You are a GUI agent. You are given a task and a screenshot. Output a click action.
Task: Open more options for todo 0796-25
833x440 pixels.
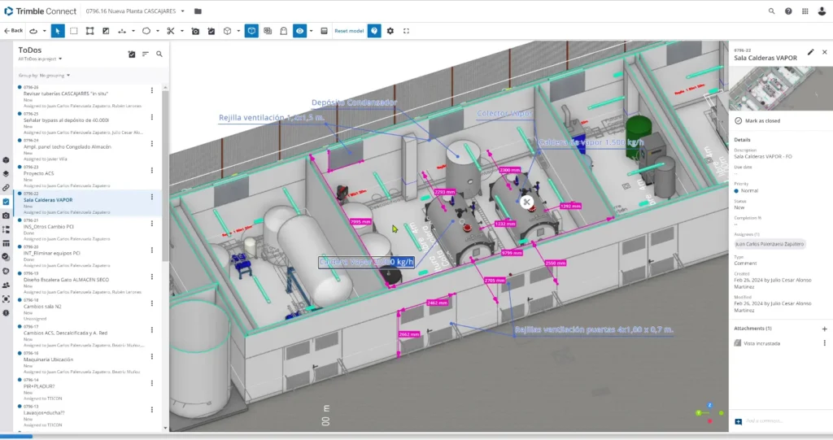coord(152,117)
